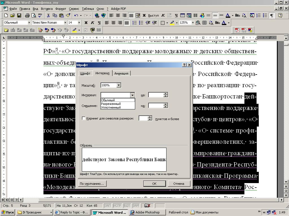Toggle Italic (К) in Formatting toolbar

click(93, 23)
